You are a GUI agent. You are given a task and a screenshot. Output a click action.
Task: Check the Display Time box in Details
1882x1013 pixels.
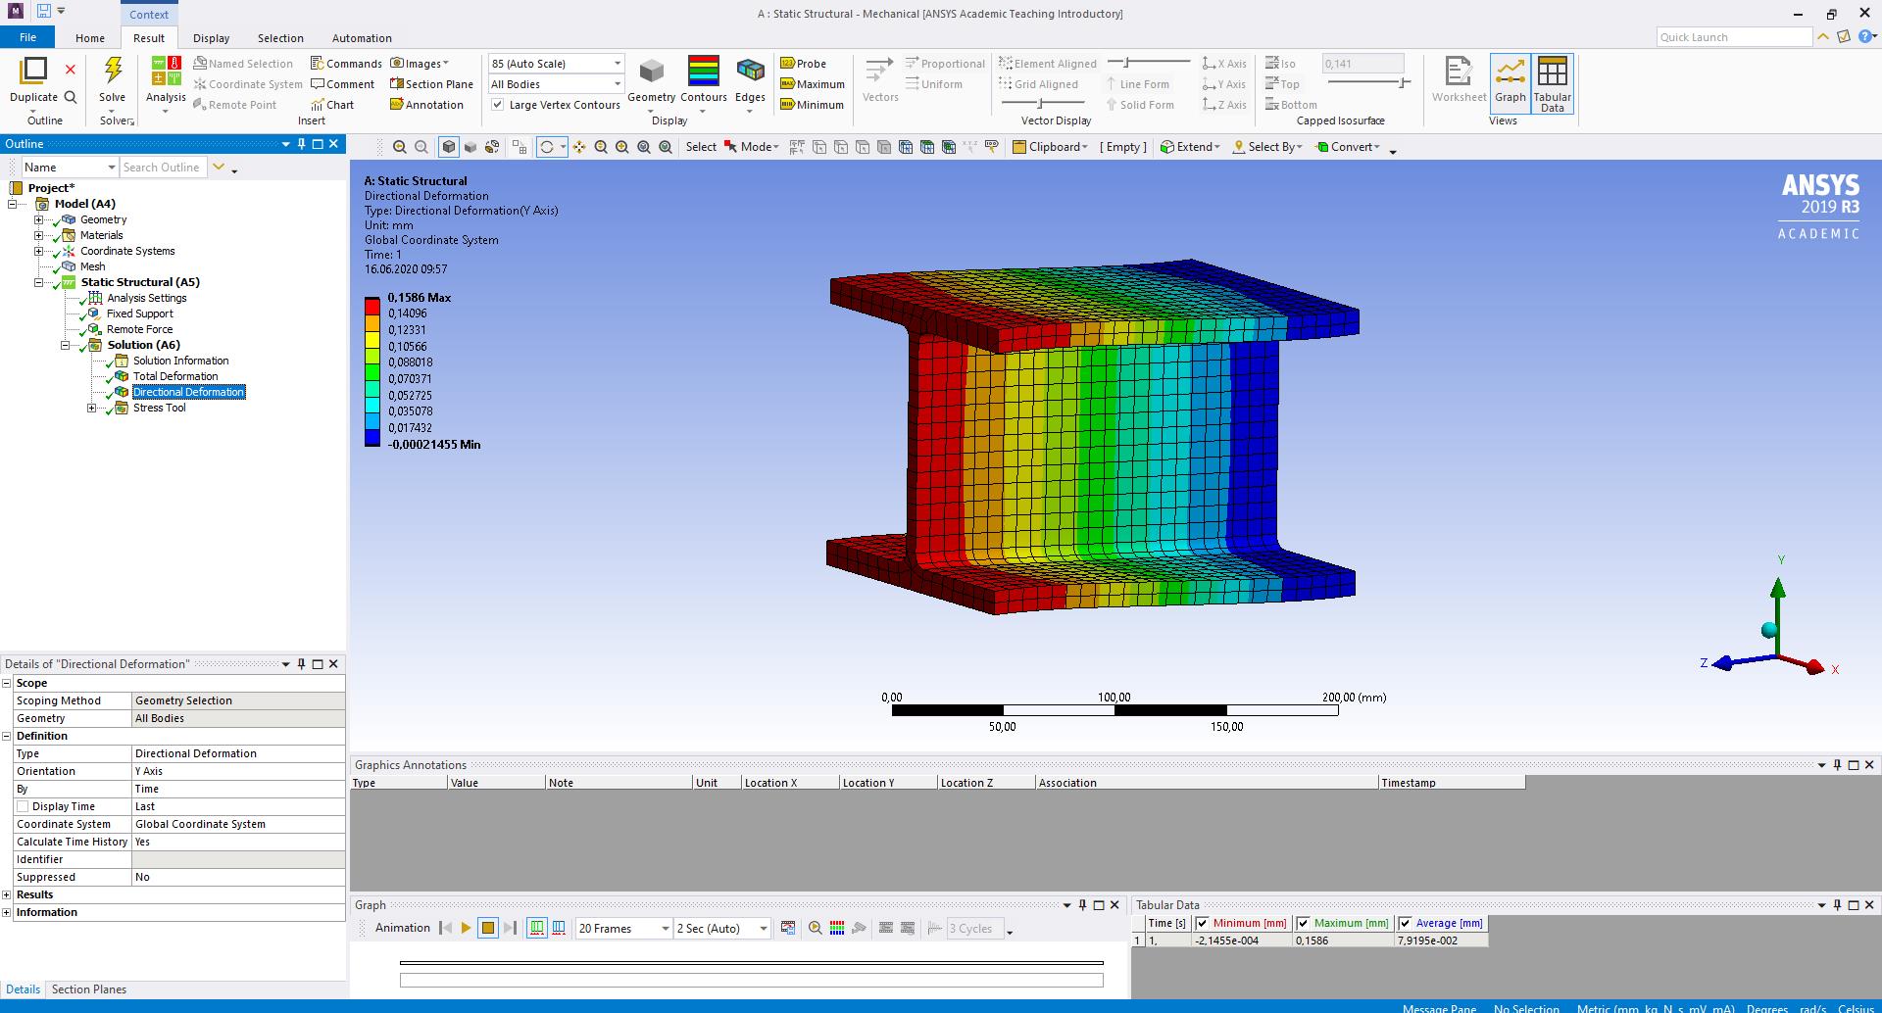pyautogui.click(x=23, y=805)
